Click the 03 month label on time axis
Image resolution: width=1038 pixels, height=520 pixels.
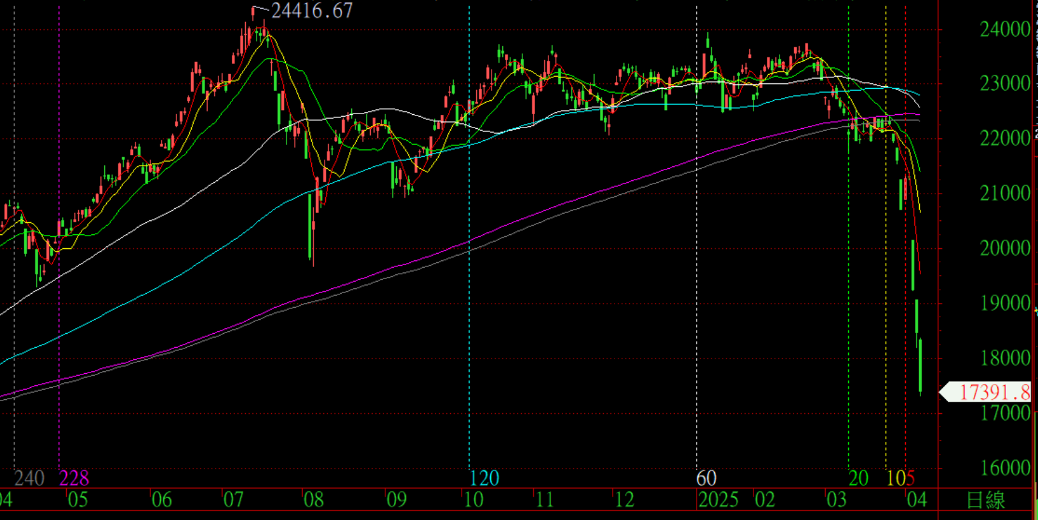tap(836, 499)
